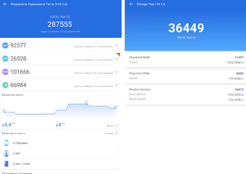This screenshot has height=174, width=246.
Task: Open the Детали temperature details link
Action: click(x=112, y=126)
